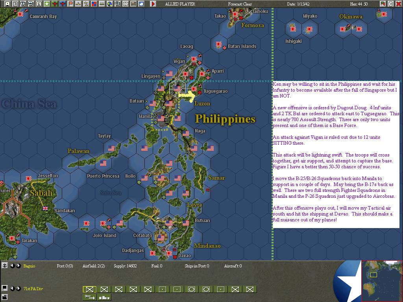This screenshot has height=302, width=403.
Task: Select the British flag at Sandakan
Action: click(x=45, y=208)
